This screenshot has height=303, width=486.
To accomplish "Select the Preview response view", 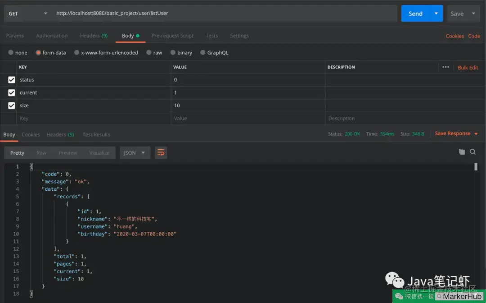I will [x=68, y=153].
